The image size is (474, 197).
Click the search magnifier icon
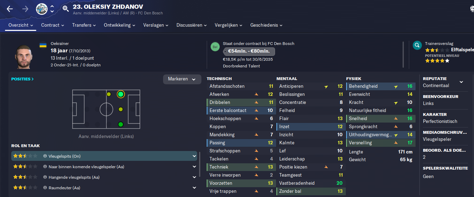click(65, 9)
